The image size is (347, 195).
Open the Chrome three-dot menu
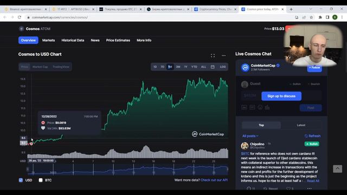[x=342, y=17]
